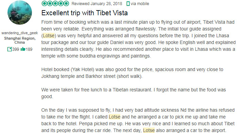Click the mobile phone icon
Image resolution: width=238 pixels, height=133 pixels.
(128, 4)
